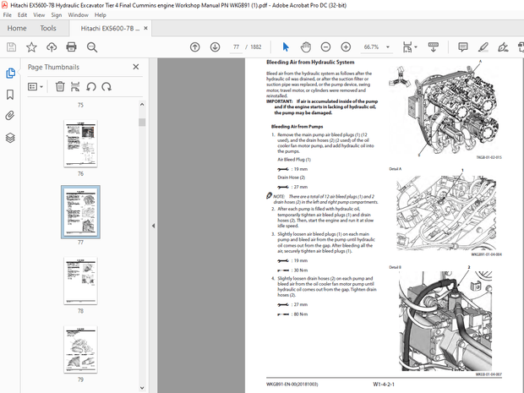Add bookmark star icon in toolbar
This screenshot has width=524, height=393.
tap(31, 47)
